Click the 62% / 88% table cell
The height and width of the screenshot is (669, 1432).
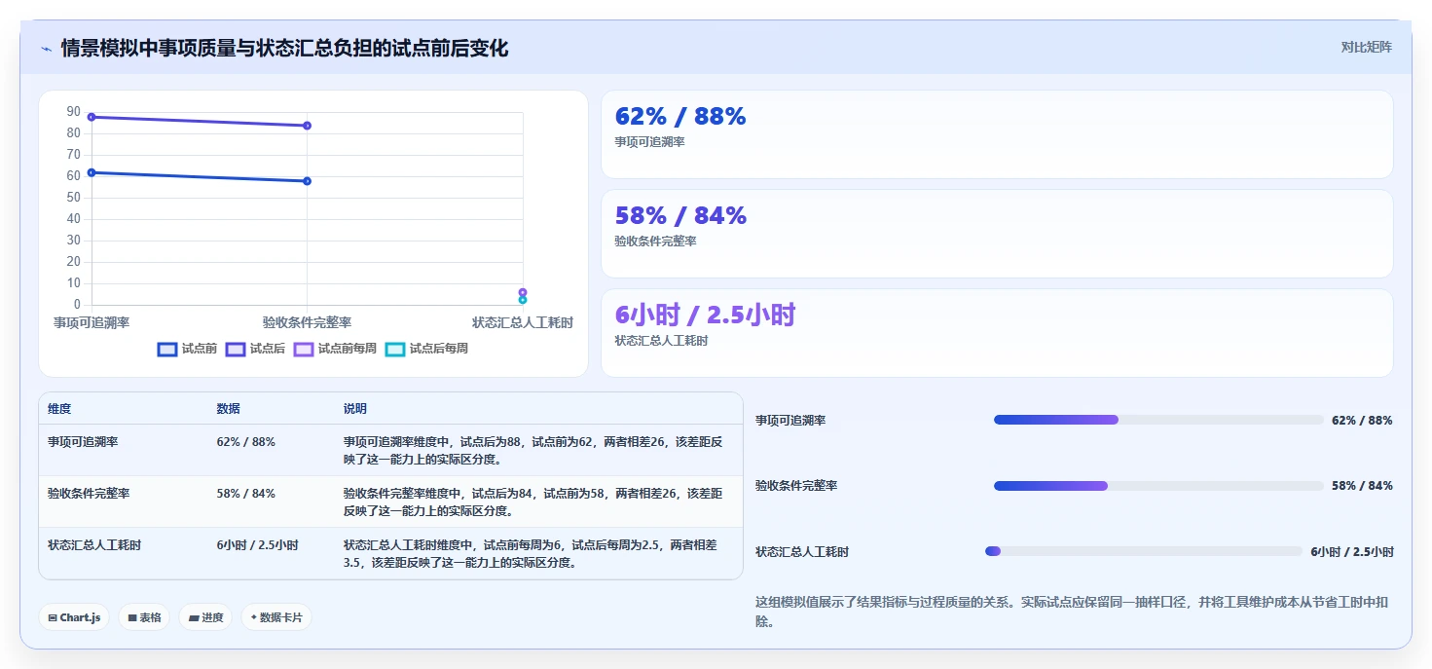[x=245, y=442]
